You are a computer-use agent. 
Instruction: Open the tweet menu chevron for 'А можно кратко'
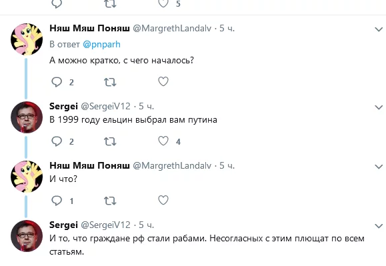click(x=379, y=29)
